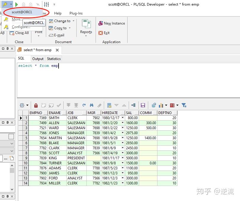Image resolution: width=240 pixels, height=201 pixels.
Task: Click the Query by example icon
Action: tap(109, 105)
